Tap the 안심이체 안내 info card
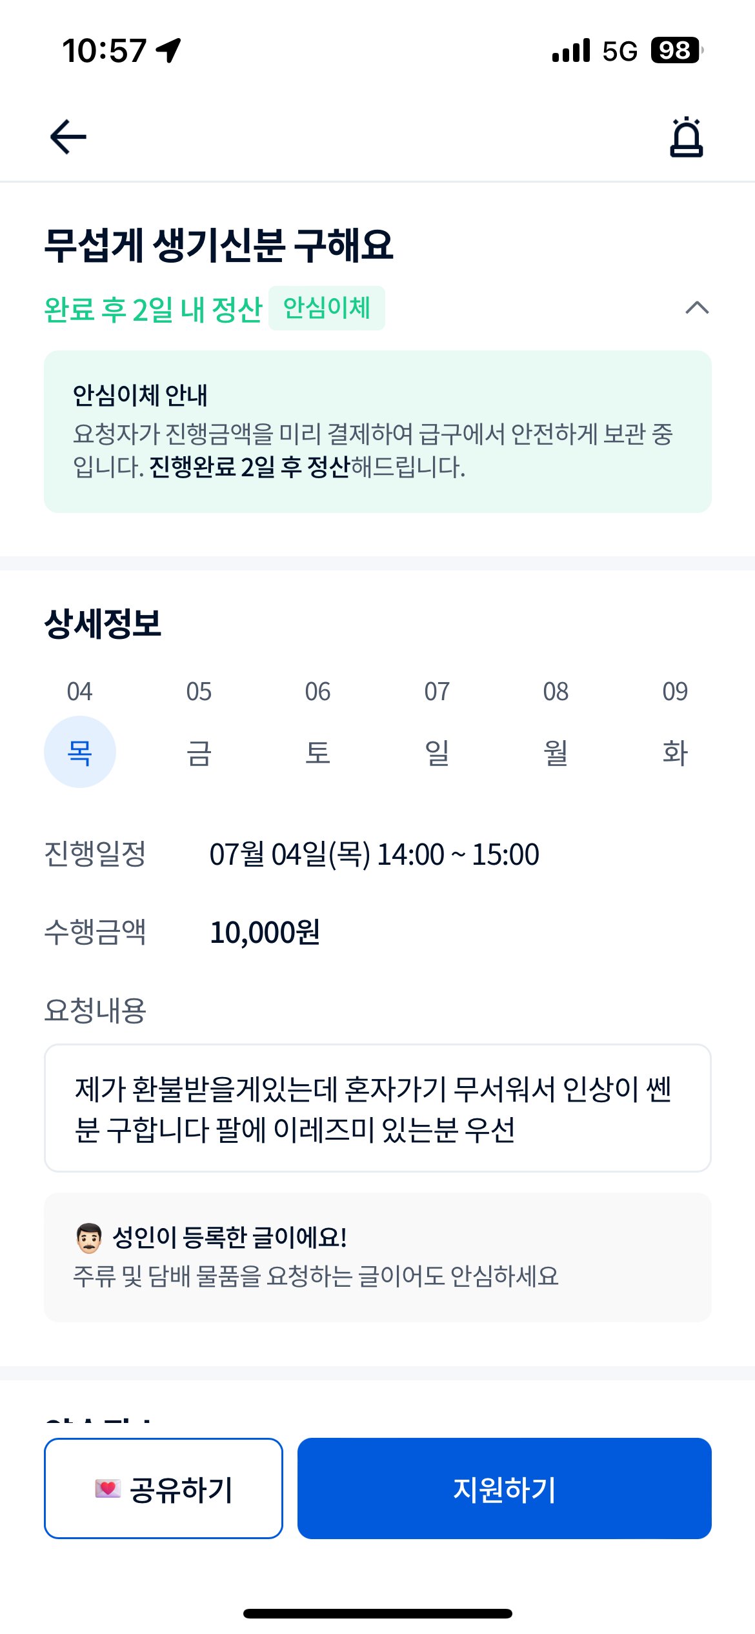Viewport: 755px width, 1634px height. [x=377, y=431]
